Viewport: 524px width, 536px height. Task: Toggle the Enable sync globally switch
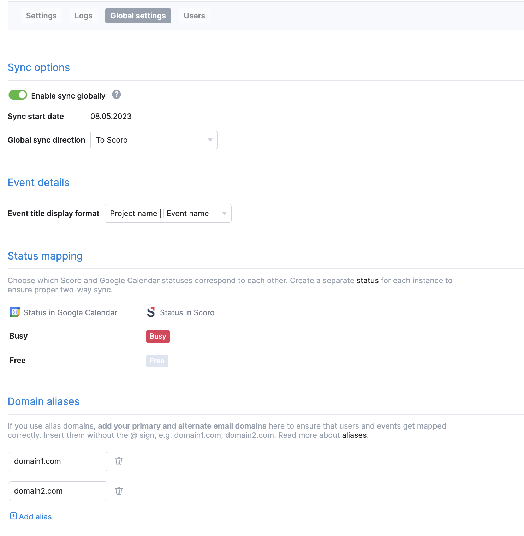(x=18, y=95)
